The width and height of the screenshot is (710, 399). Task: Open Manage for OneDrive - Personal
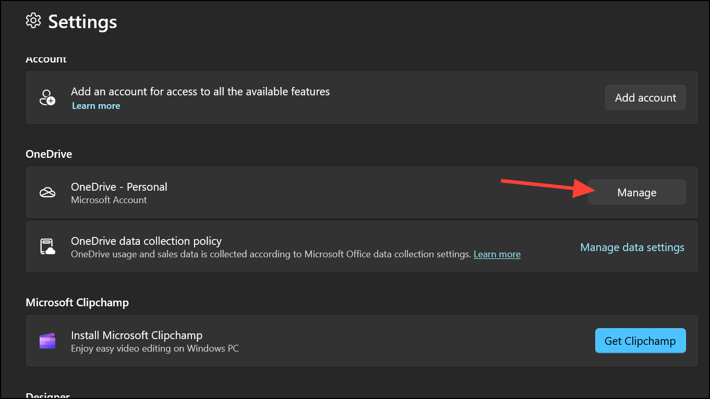[x=637, y=193]
